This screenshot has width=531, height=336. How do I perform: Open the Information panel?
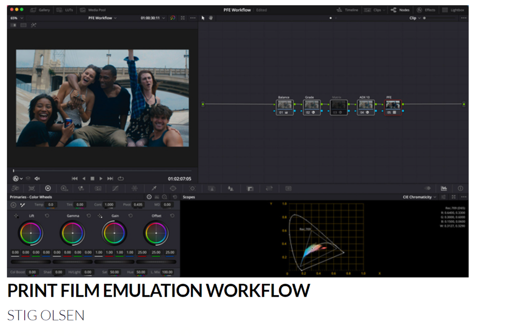point(460,189)
